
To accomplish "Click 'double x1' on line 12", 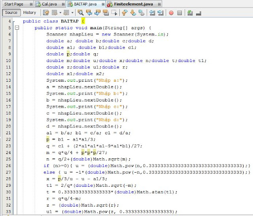I will point(59,74).
